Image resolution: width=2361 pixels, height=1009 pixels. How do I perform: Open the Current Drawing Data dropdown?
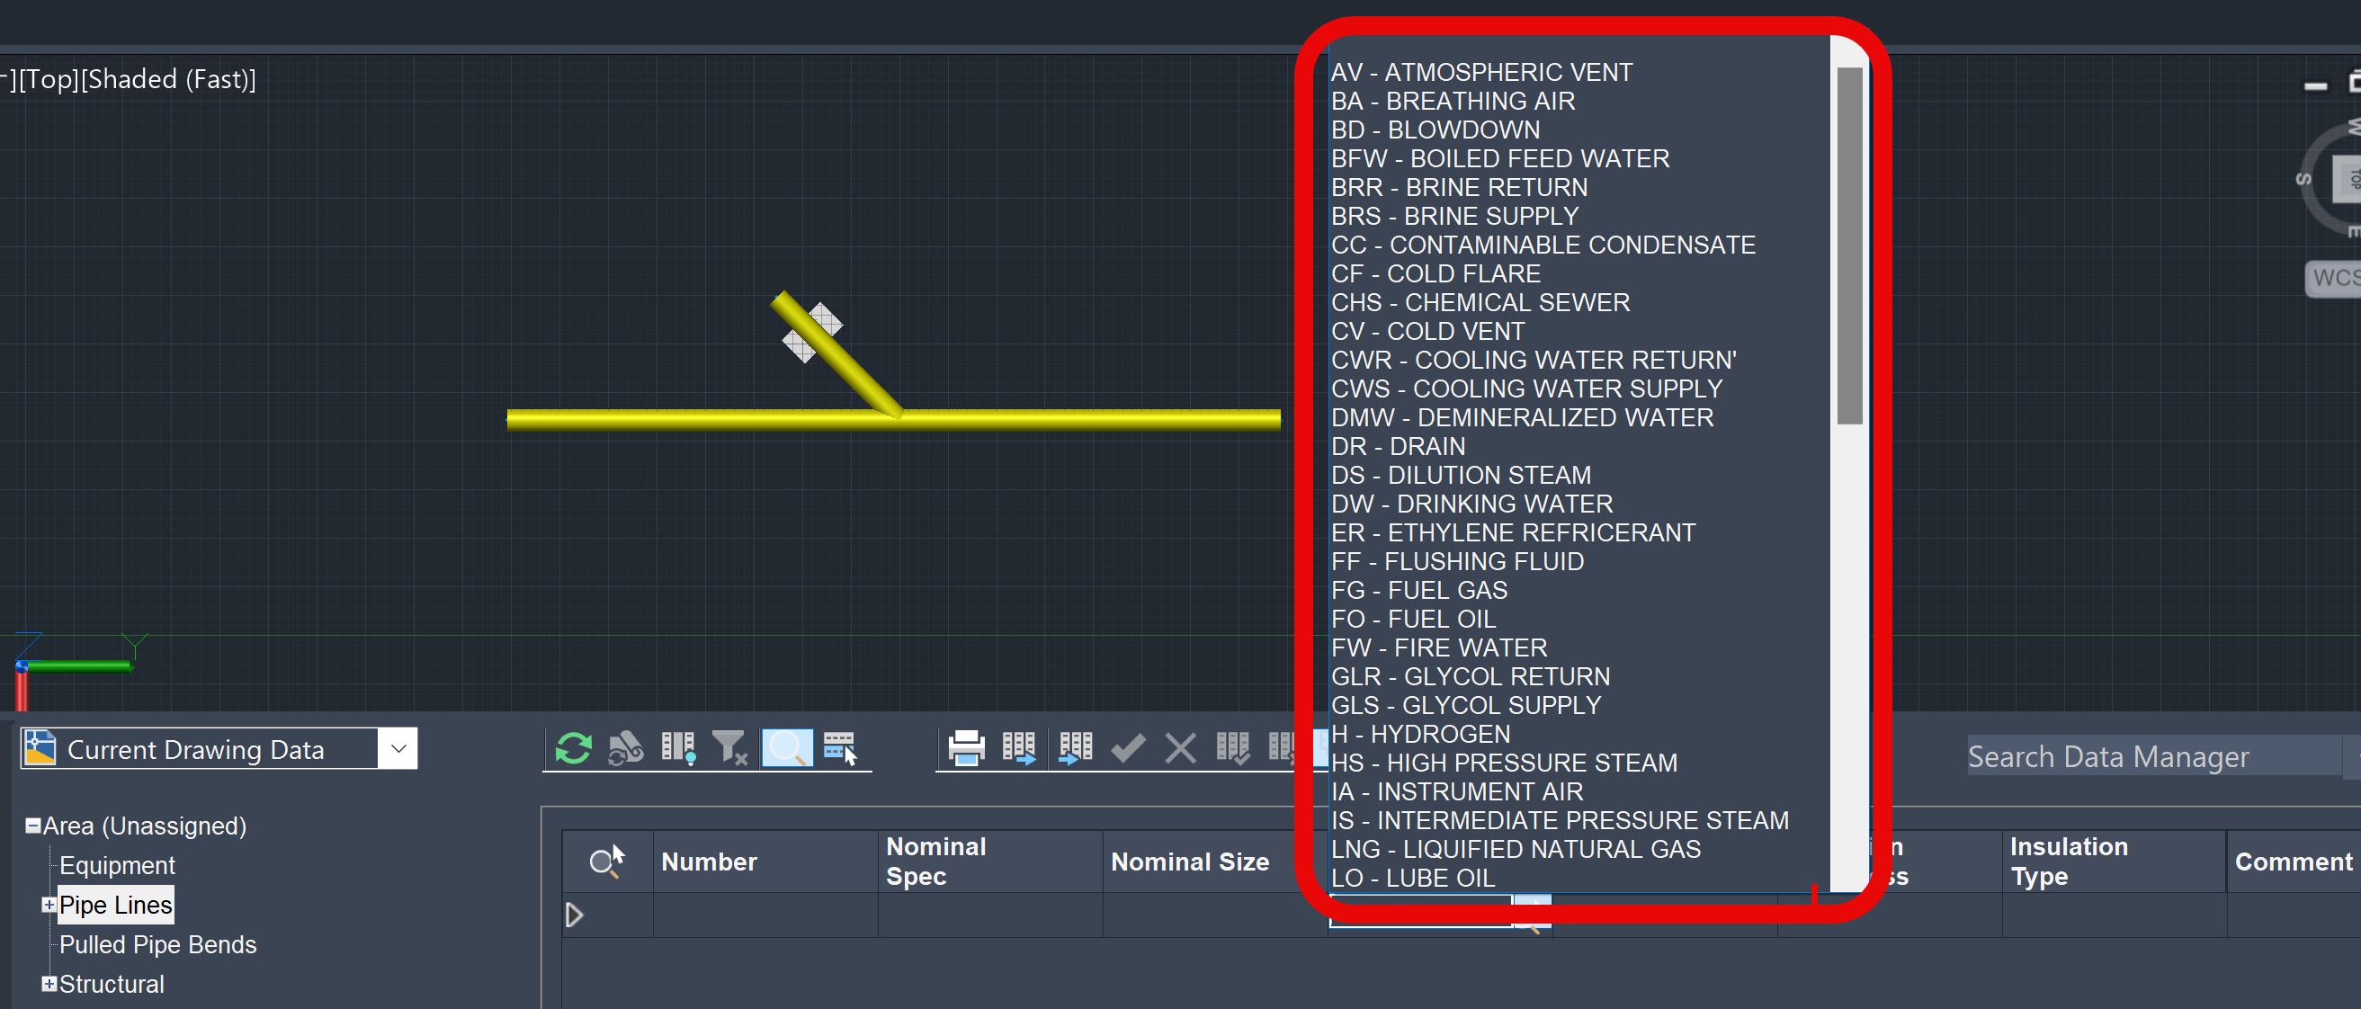tap(398, 749)
